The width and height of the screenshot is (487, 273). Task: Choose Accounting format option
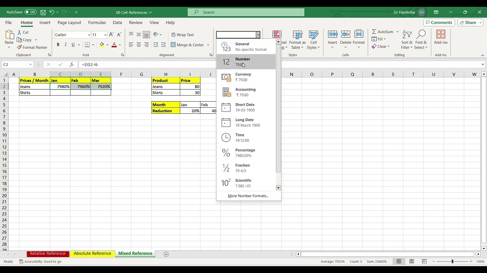246,92
